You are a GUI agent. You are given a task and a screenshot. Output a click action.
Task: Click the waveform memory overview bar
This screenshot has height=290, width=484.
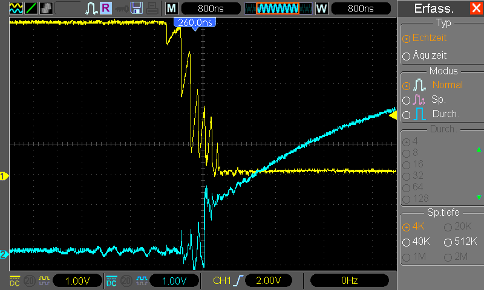(x=278, y=8)
